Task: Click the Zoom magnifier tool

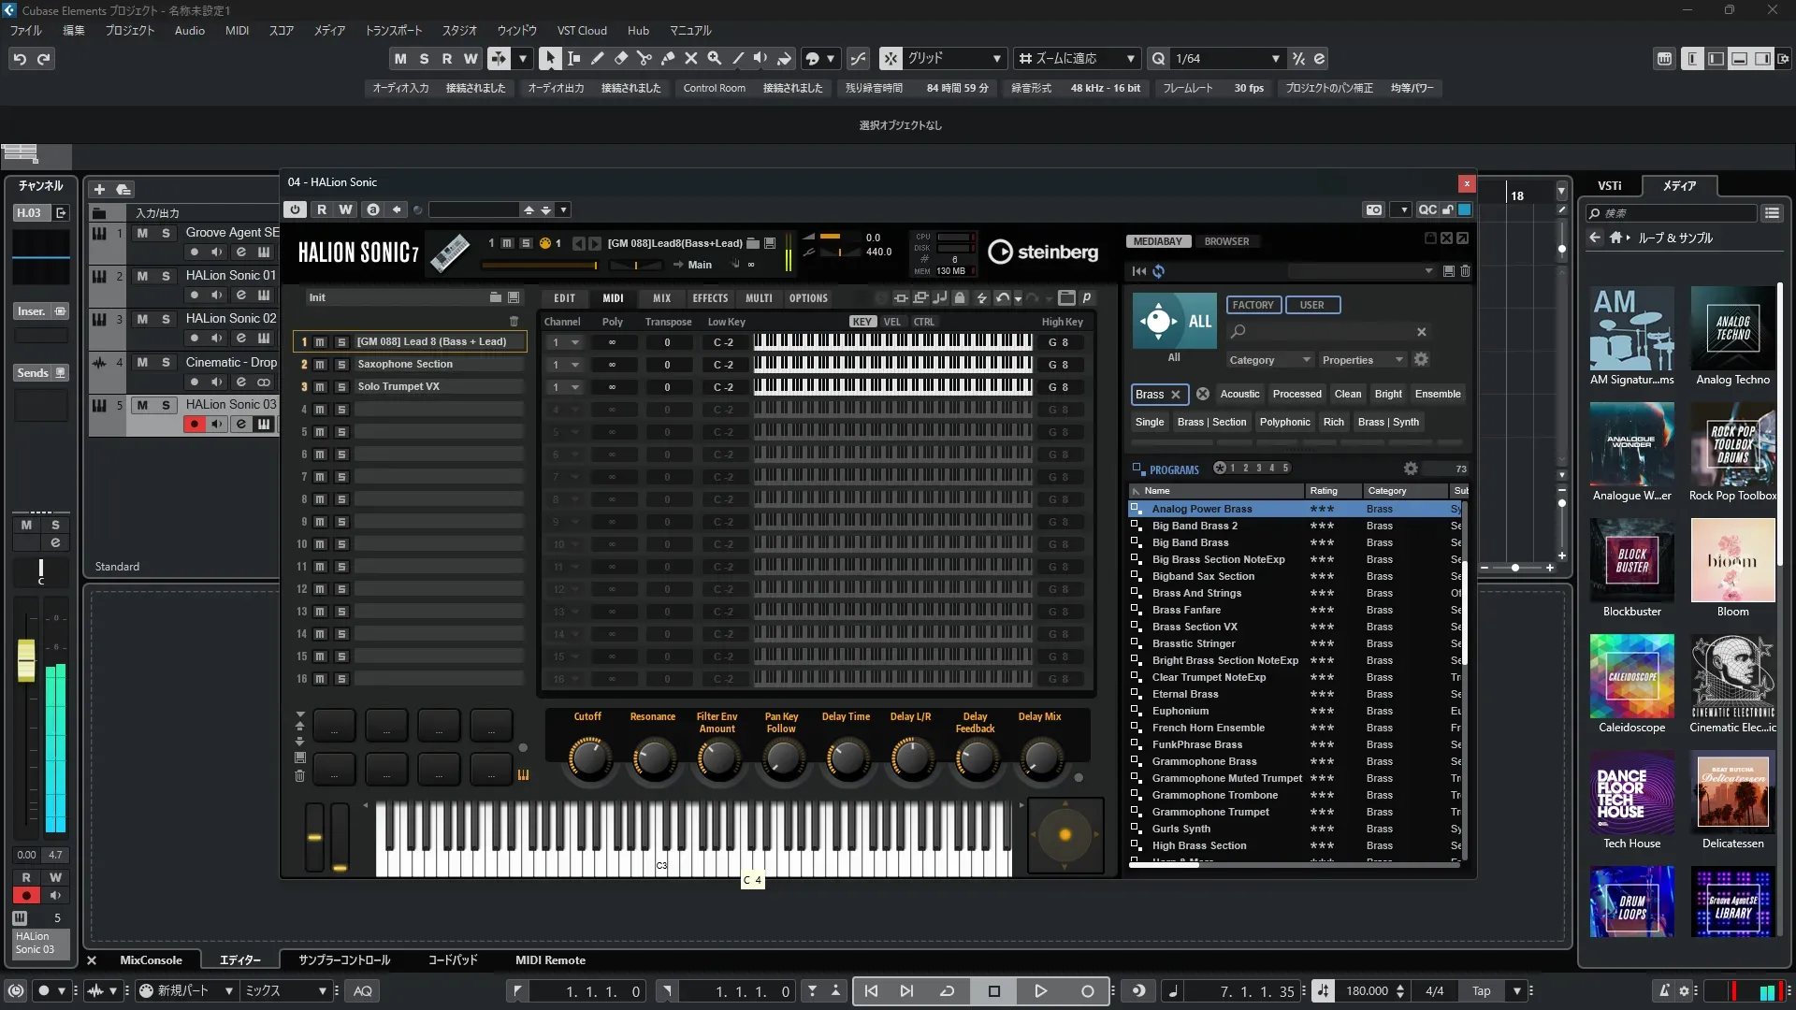Action: [x=715, y=58]
